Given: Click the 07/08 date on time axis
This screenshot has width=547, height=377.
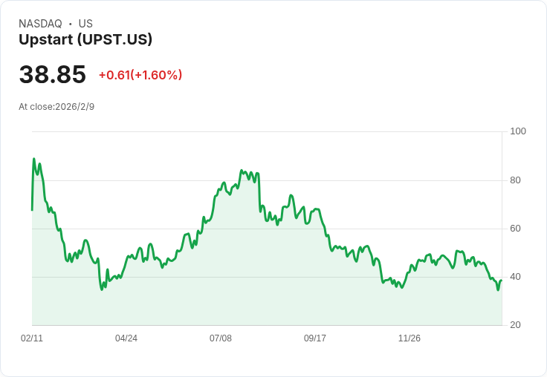Looking at the screenshot, I should [x=221, y=338].
